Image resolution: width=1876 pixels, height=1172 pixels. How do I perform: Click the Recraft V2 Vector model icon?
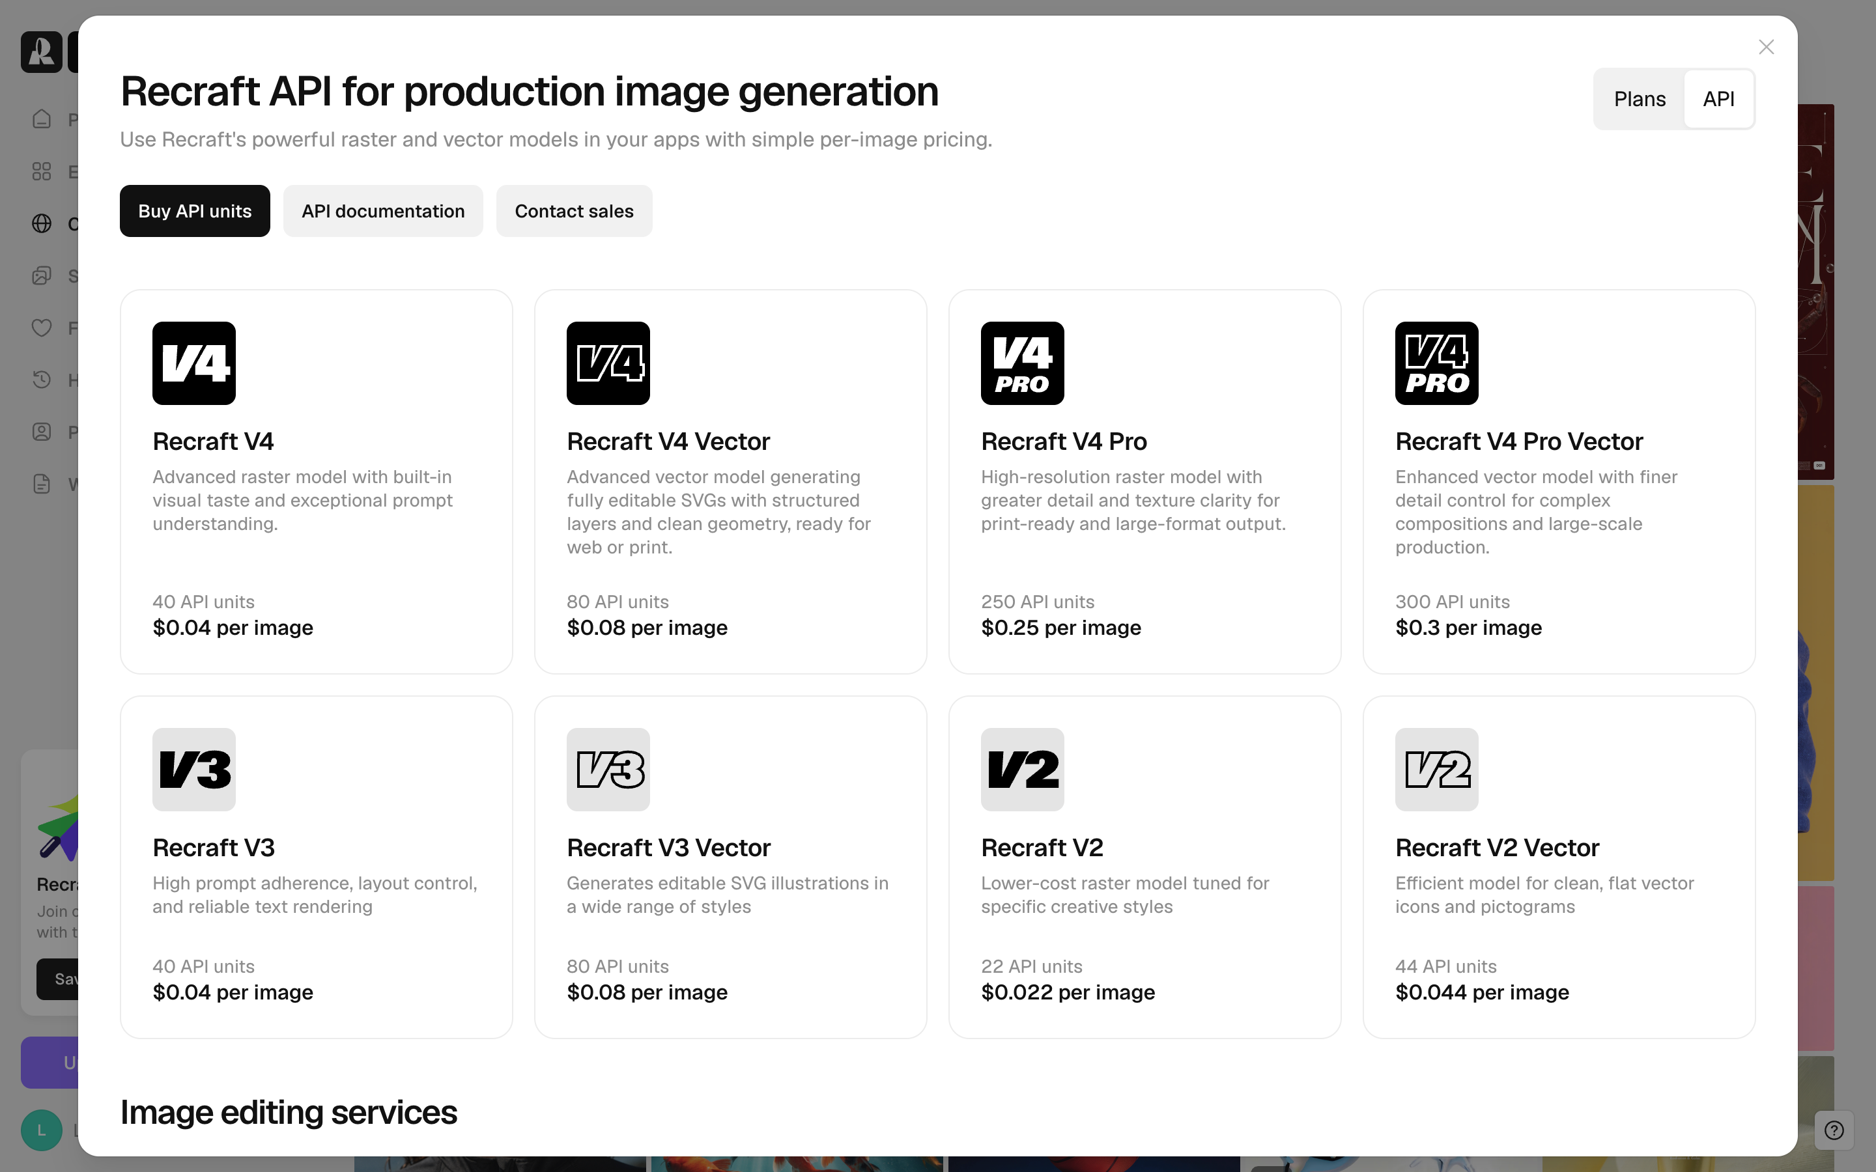click(x=1436, y=770)
